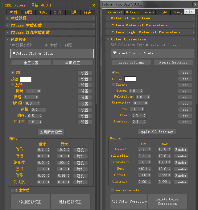Enable the 'on' checkbox in the English panel
This screenshot has height=210, width=198.
point(113,72)
